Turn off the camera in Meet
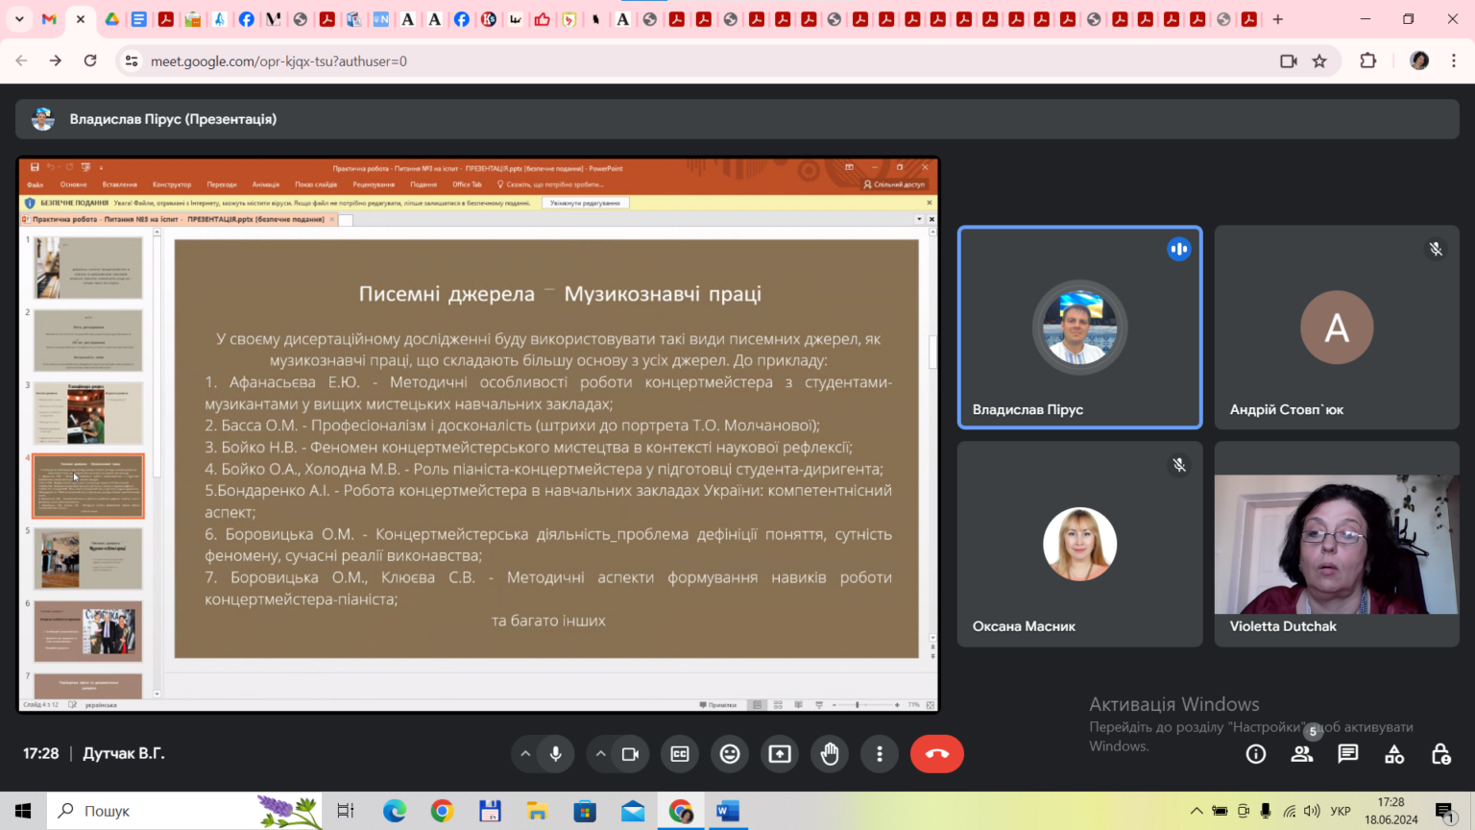This screenshot has height=830, width=1475. 630,754
